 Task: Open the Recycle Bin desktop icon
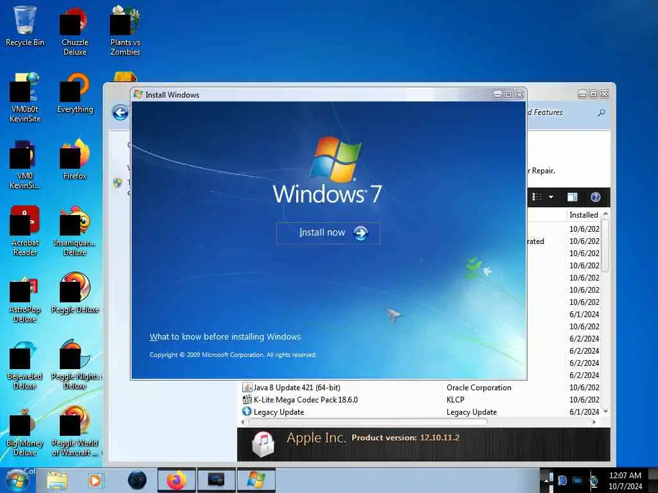click(x=25, y=26)
